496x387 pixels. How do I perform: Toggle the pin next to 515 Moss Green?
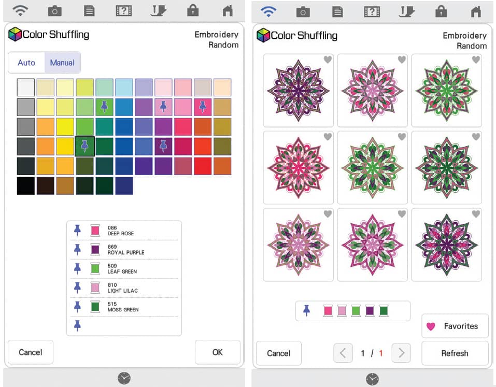[x=77, y=306]
